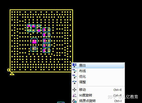This screenshot has height=103, width=142.
Task: Click the tune icon beside 调整
Action: pos(75,82)
